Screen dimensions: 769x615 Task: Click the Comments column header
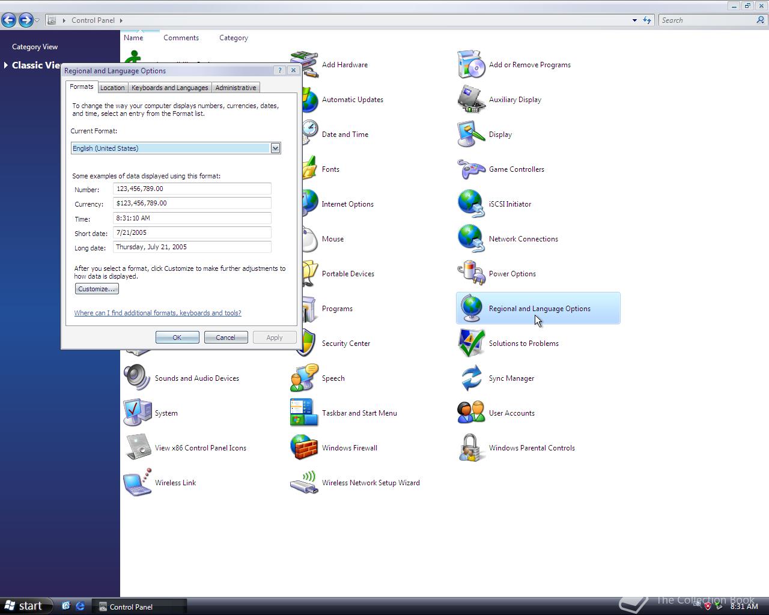[x=181, y=38]
